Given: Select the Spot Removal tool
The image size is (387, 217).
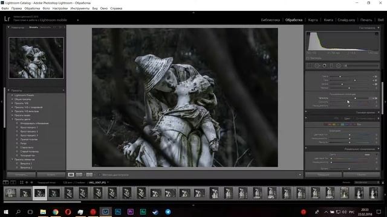Looking at the screenshot, I should pyautogui.click(x=317, y=66).
